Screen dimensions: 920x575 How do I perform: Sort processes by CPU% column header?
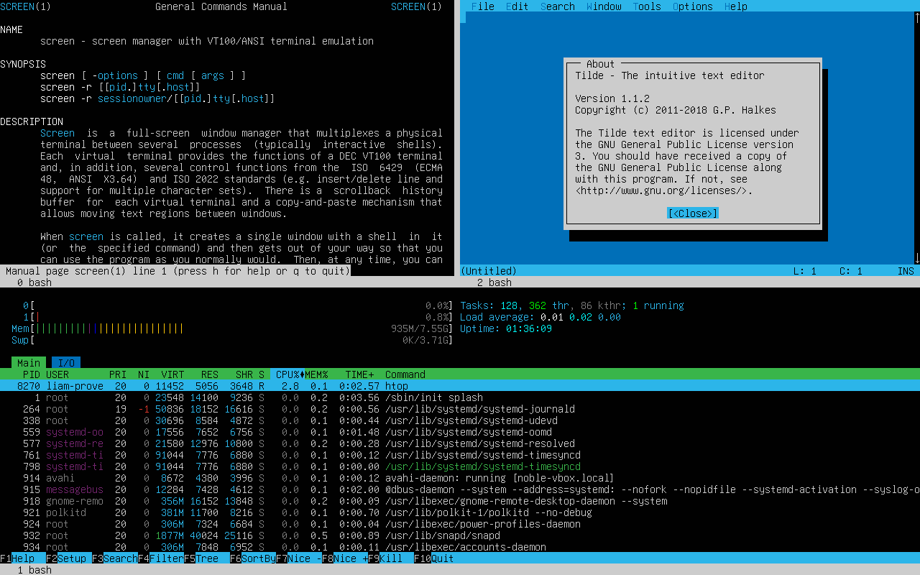pos(287,374)
